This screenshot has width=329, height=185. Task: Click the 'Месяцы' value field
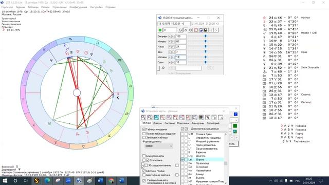coord(180,57)
